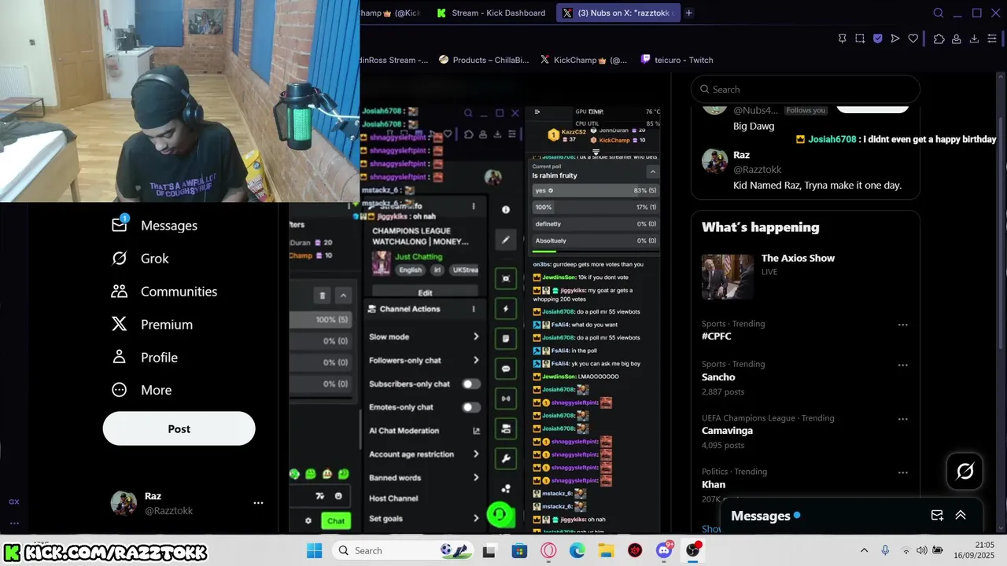Click the lightning bolt quick action icon
1007x566 pixels.
506,309
